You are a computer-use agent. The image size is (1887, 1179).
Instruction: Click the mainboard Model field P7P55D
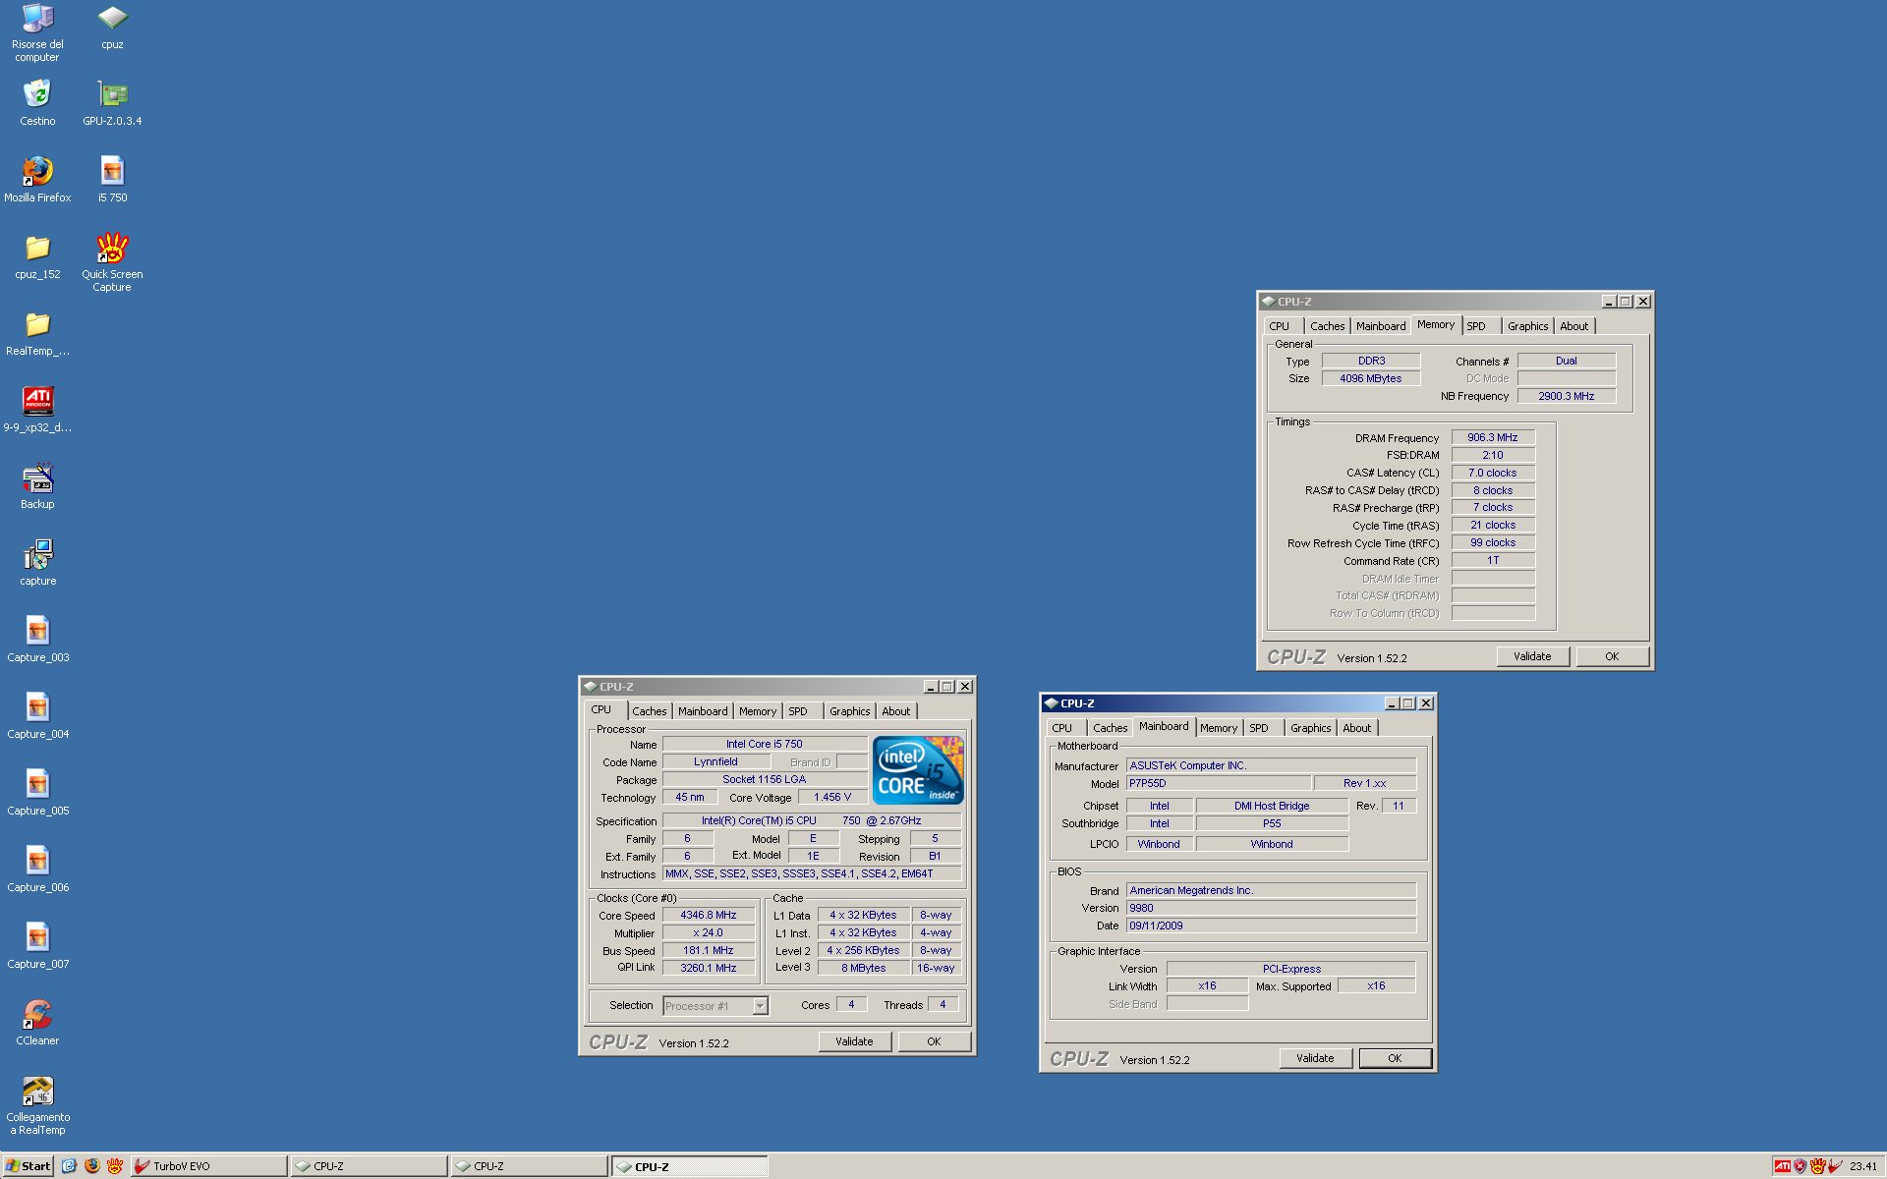coord(1219,783)
